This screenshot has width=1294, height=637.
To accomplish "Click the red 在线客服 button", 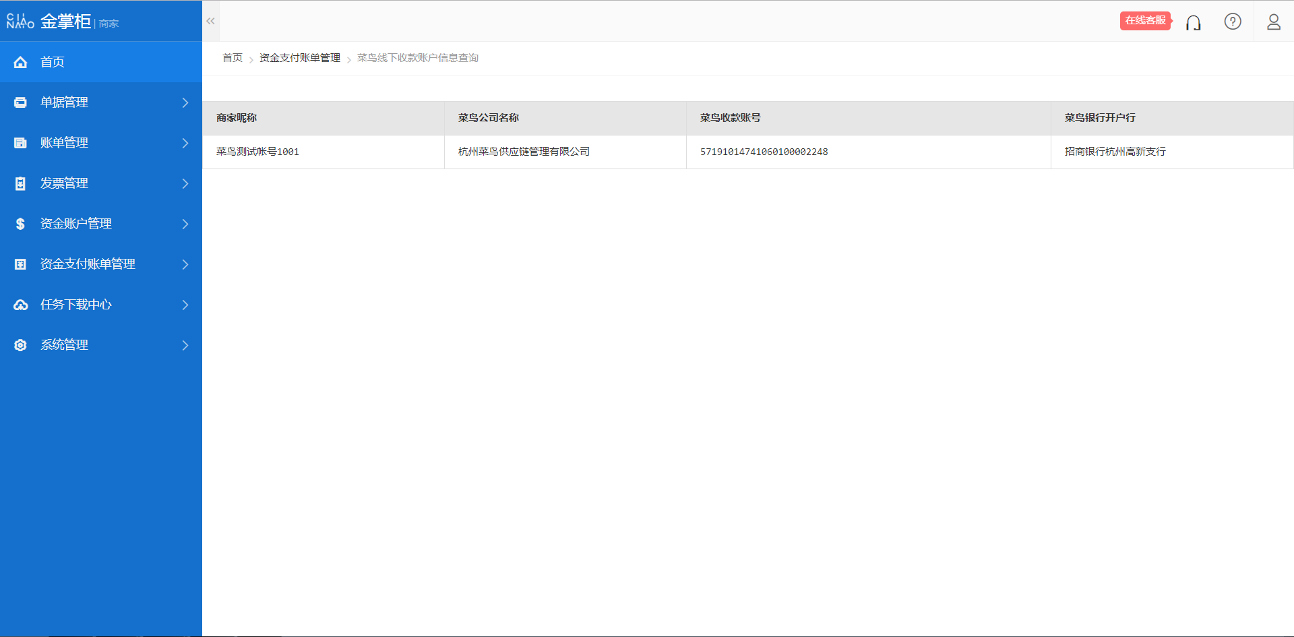I will coord(1145,20).
